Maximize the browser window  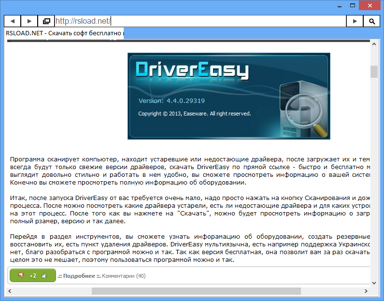(353, 5)
